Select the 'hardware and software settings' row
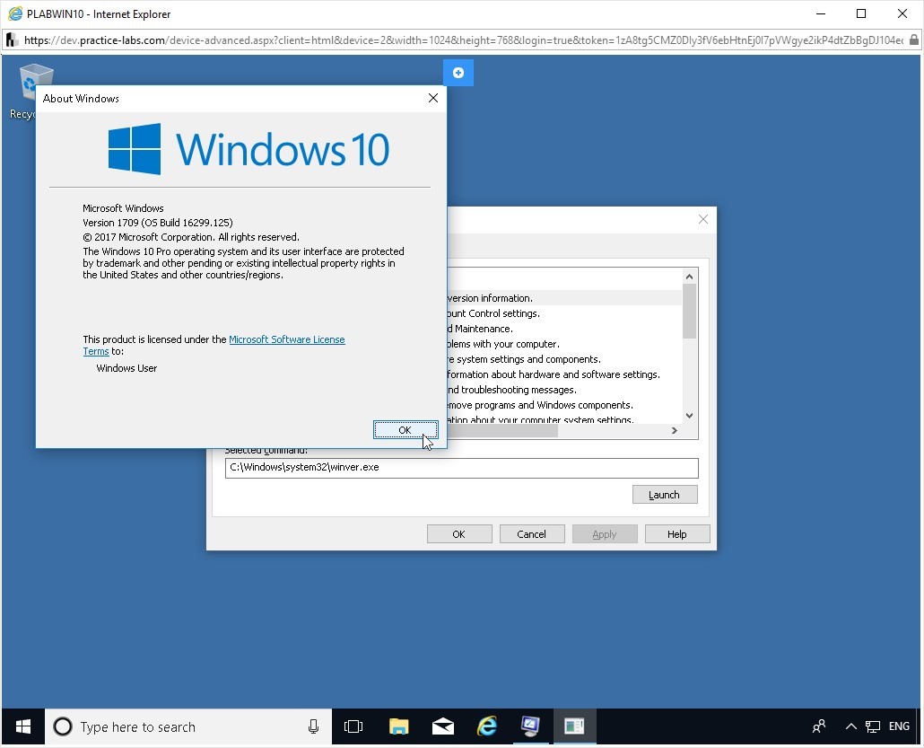 564,374
